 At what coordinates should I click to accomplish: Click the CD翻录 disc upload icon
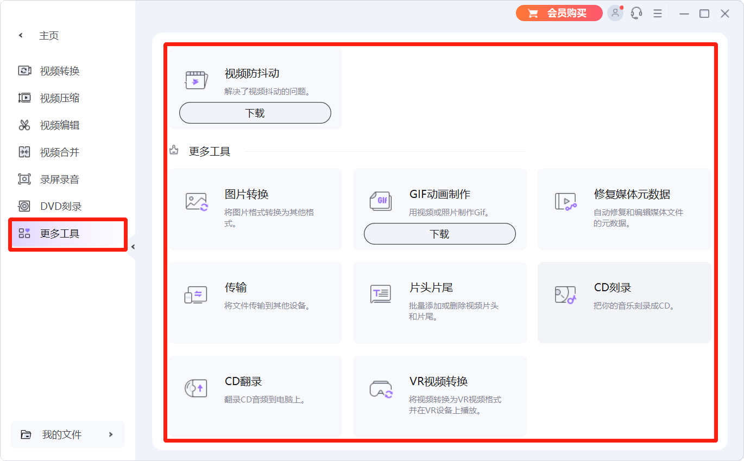point(196,388)
